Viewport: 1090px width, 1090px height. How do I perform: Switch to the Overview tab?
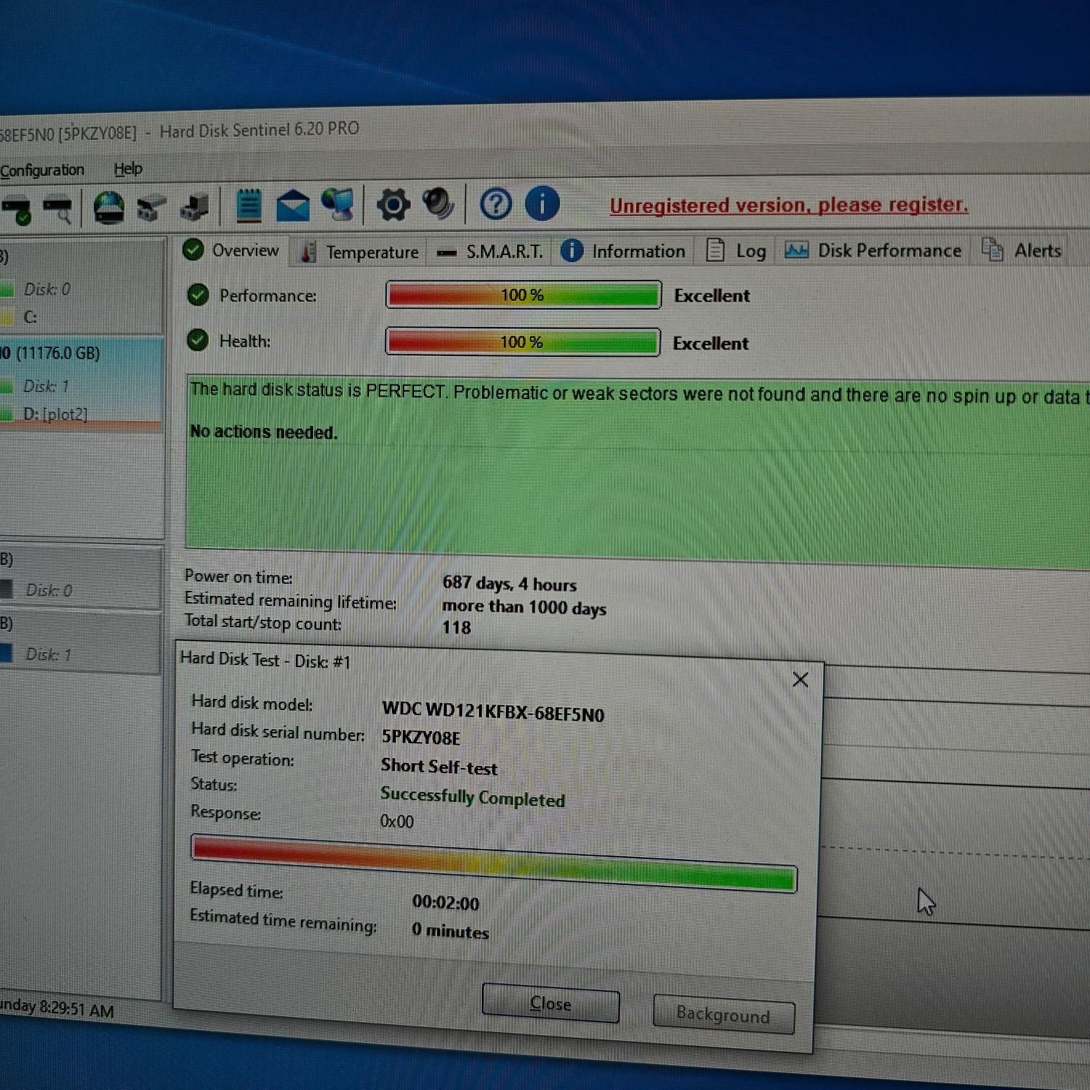[231, 251]
